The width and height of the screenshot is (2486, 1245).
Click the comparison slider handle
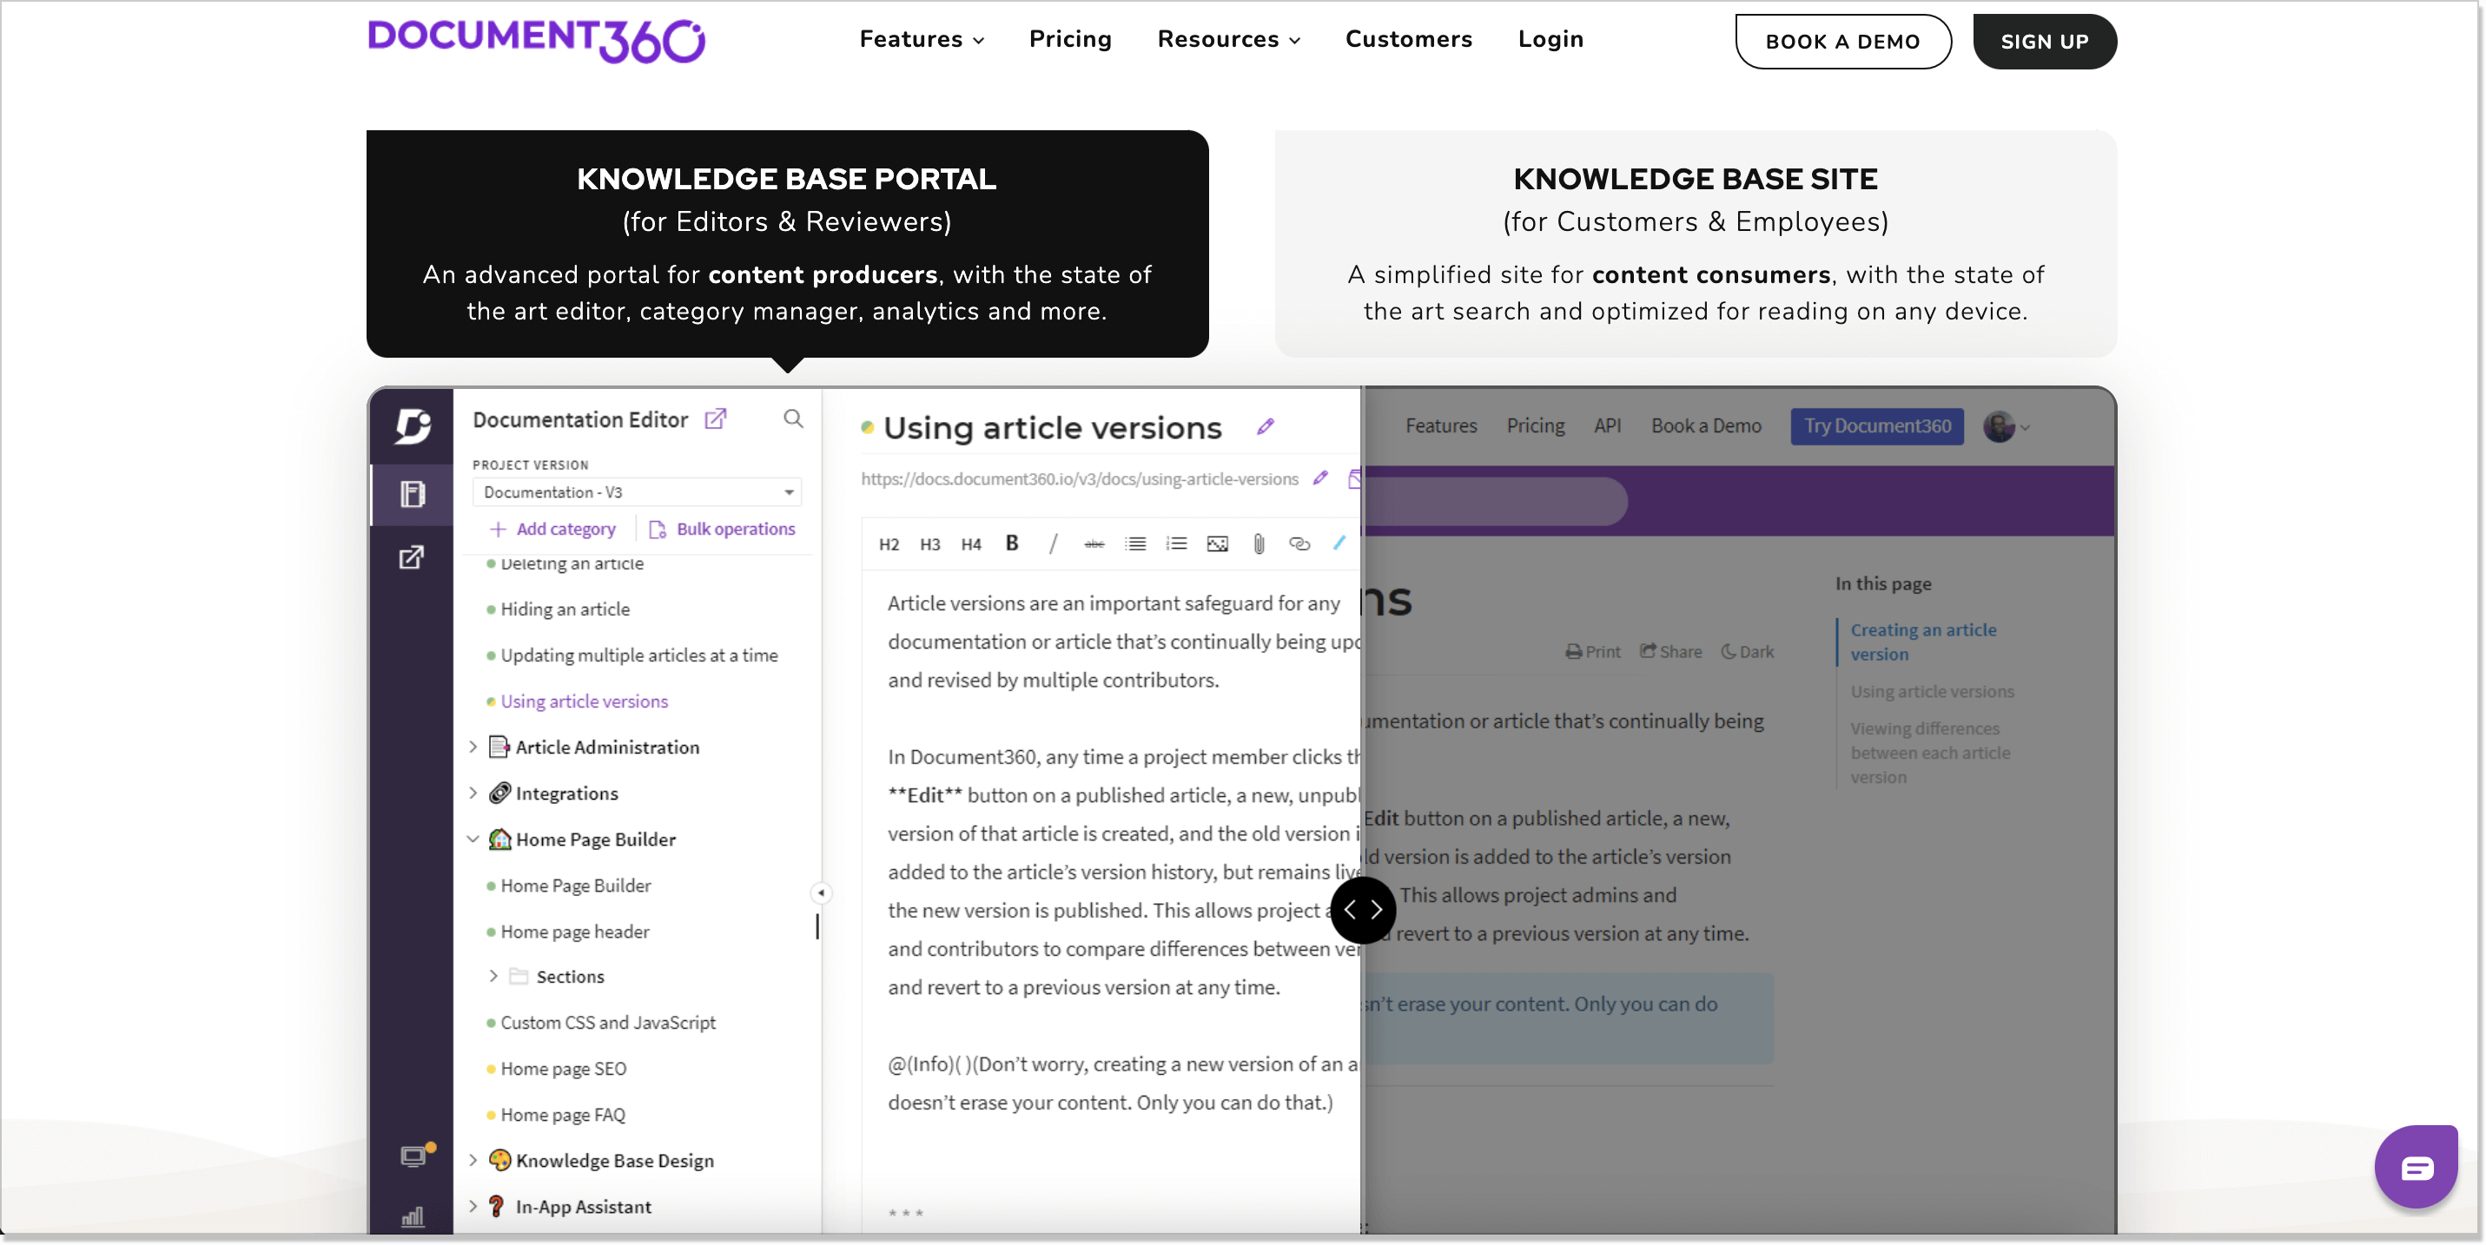1363,911
